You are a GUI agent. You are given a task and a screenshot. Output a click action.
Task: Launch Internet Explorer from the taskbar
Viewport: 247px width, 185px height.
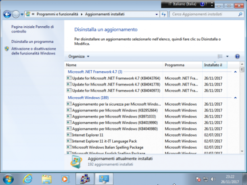coord(27,179)
